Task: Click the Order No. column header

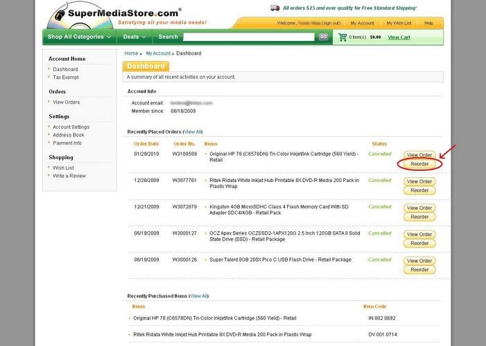Action: pos(184,144)
